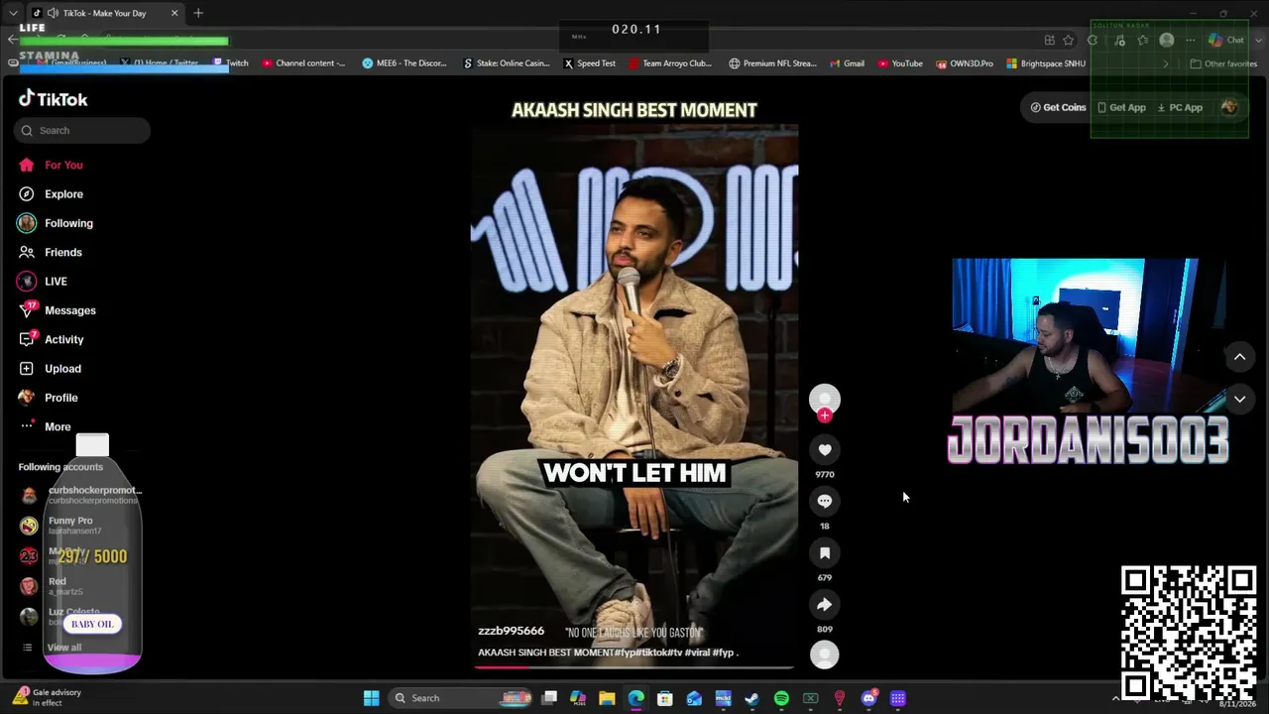1269x714 pixels.
Task: Open Spotify from the taskbar
Action: (781, 698)
